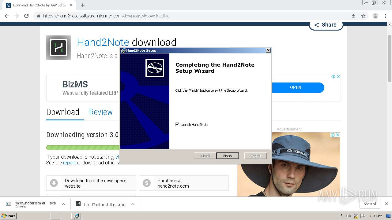Minimize the browser window
392x220 pixels.
tap(366, 2)
